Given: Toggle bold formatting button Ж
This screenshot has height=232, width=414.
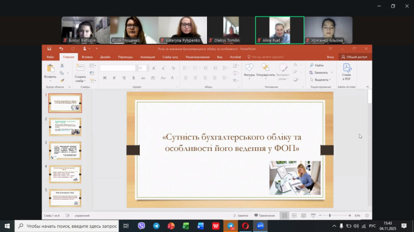Looking at the screenshot, I should click(x=105, y=78).
